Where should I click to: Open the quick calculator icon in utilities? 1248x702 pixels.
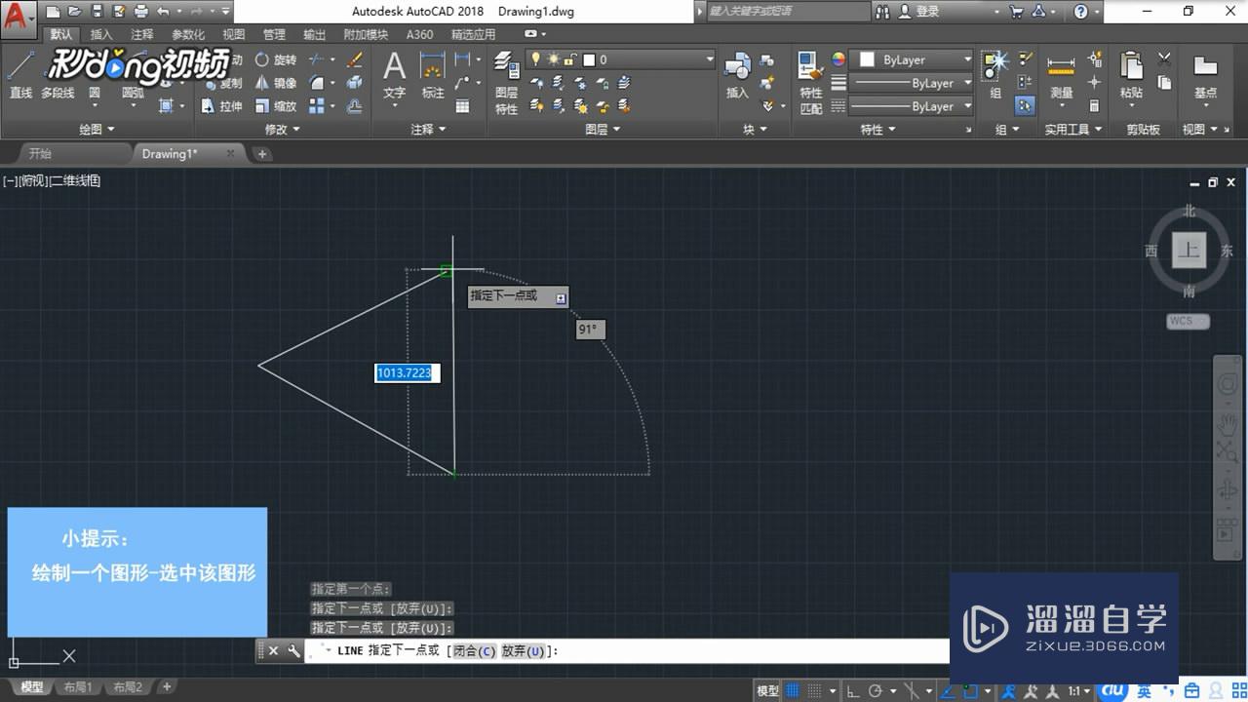tap(1094, 106)
